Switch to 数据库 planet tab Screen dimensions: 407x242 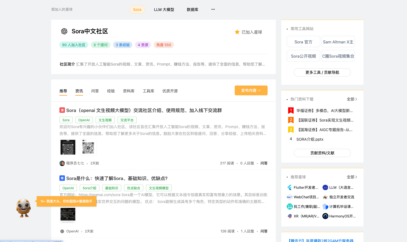click(x=193, y=10)
